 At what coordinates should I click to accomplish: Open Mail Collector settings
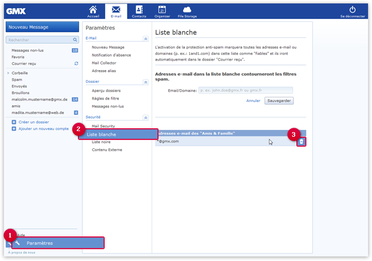click(104, 63)
